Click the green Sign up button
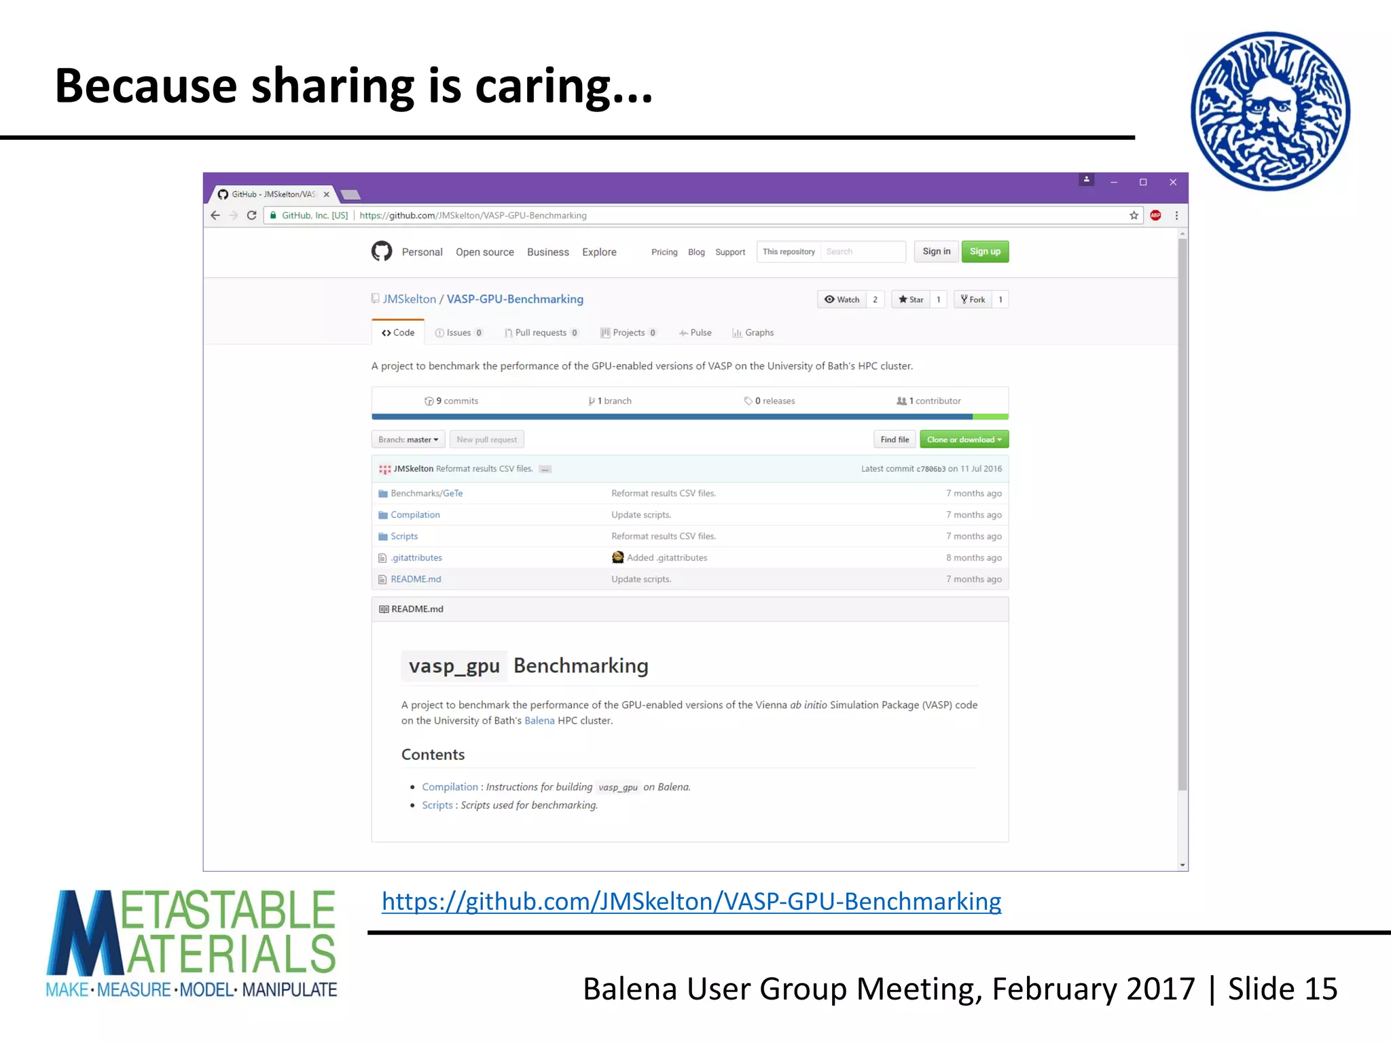1391x1043 pixels. point(985,251)
